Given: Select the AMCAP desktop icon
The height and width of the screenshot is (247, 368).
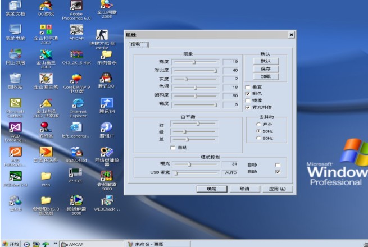Looking at the screenshot, I should pos(76,29).
